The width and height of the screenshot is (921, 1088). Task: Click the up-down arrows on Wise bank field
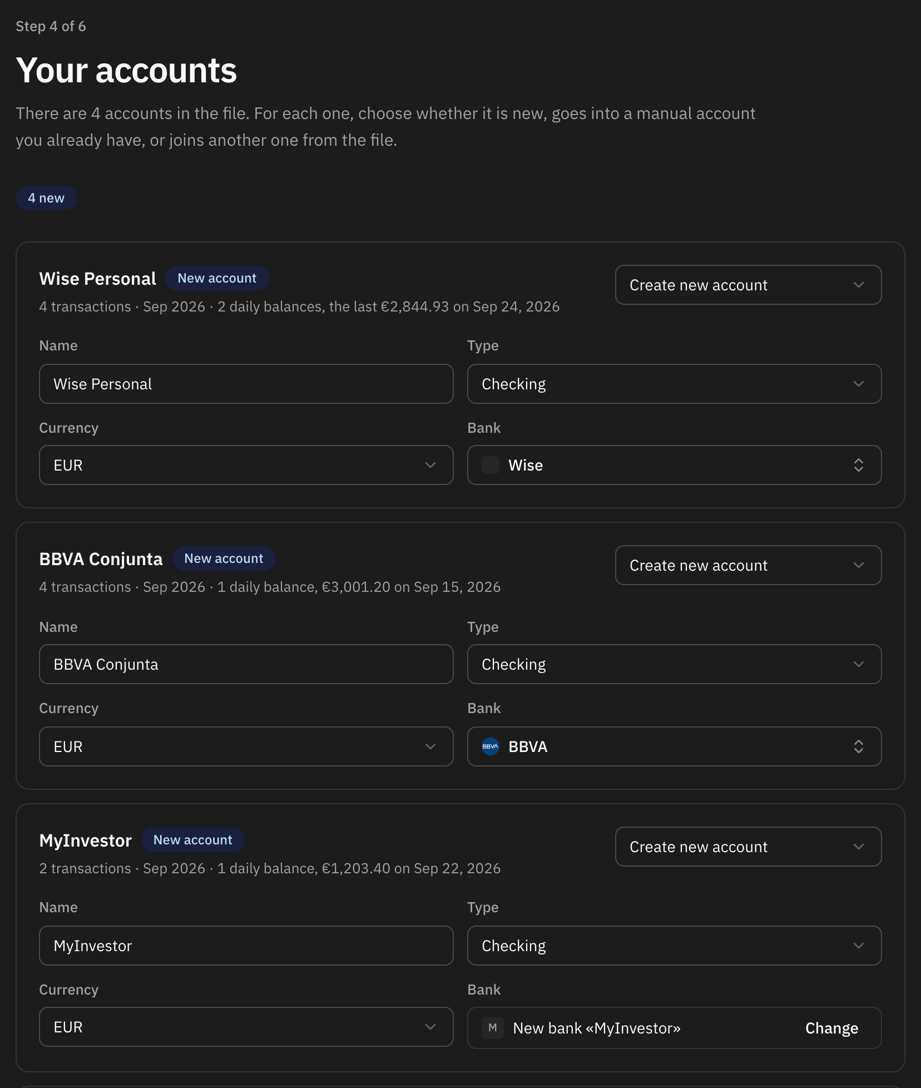point(859,465)
